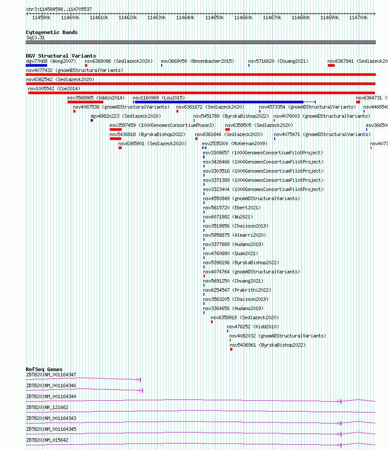The height and width of the screenshot is (450, 388).
Task: Open nsv3519856 (Chaisson2019) variant
Action: click(x=236, y=226)
